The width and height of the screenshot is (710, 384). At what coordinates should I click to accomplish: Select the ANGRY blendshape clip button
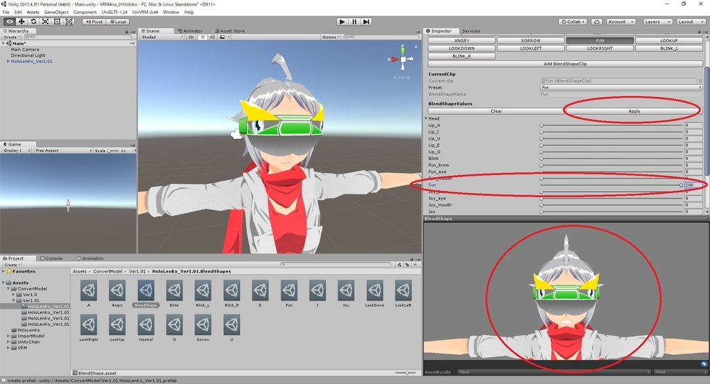coord(461,41)
